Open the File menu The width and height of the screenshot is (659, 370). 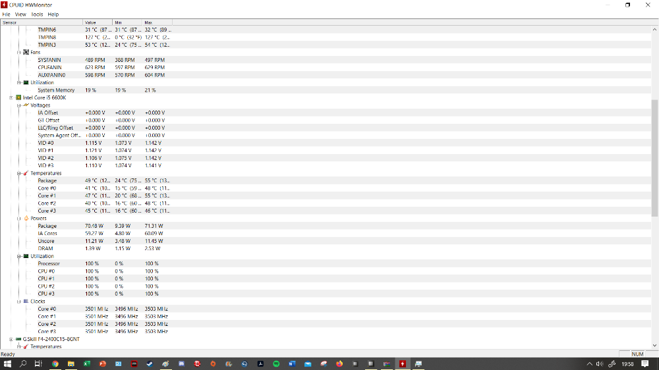click(x=7, y=14)
